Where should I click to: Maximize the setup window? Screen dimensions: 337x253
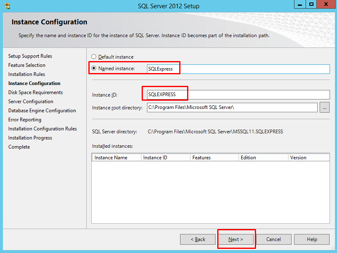coord(311,4)
